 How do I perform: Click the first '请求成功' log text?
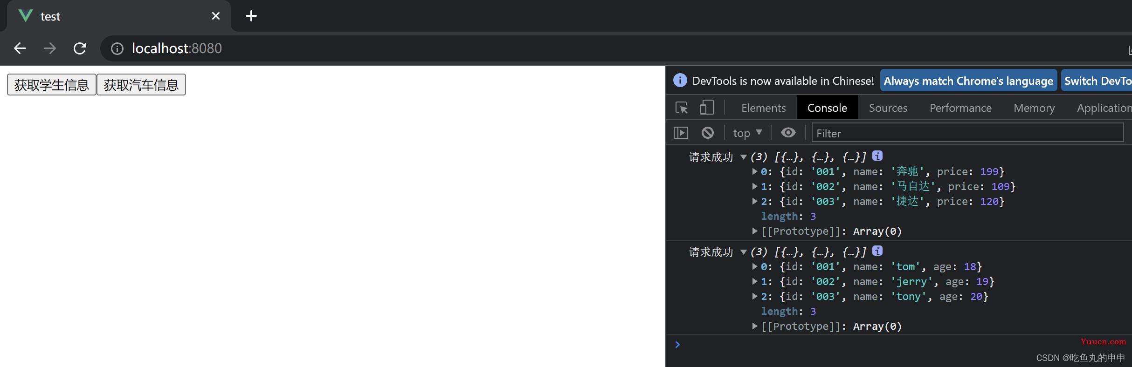pos(711,157)
